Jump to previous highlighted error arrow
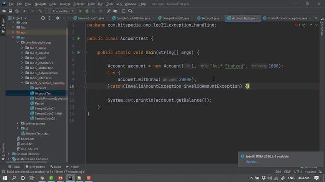This screenshot has width=325, height=182. 311,25
